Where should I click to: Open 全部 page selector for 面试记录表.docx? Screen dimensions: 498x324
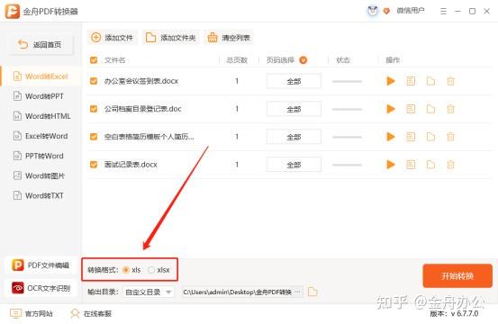(x=294, y=165)
